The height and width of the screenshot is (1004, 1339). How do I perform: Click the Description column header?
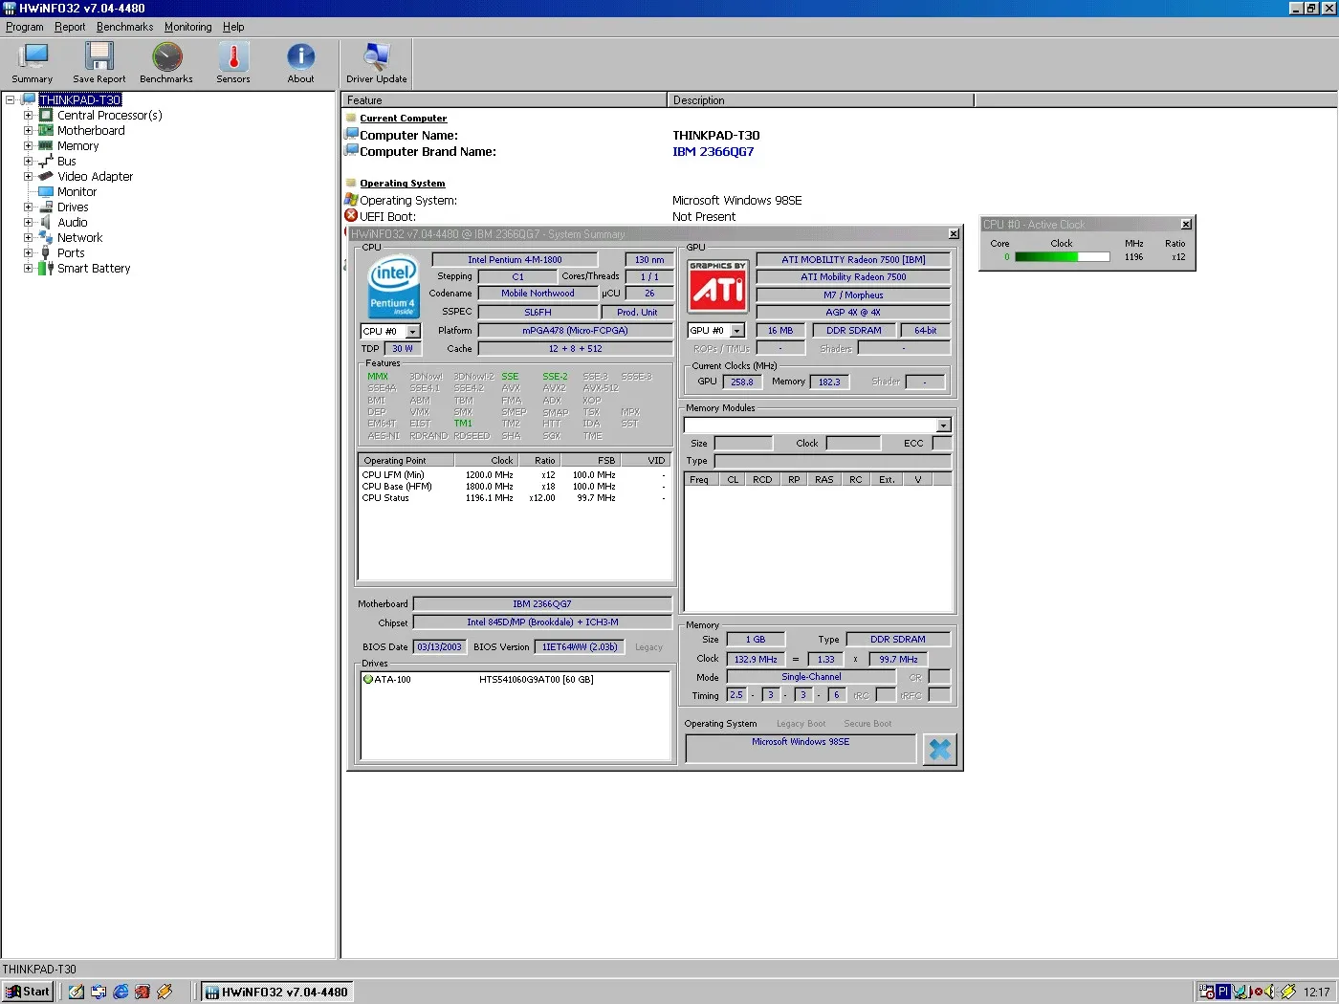tap(821, 99)
